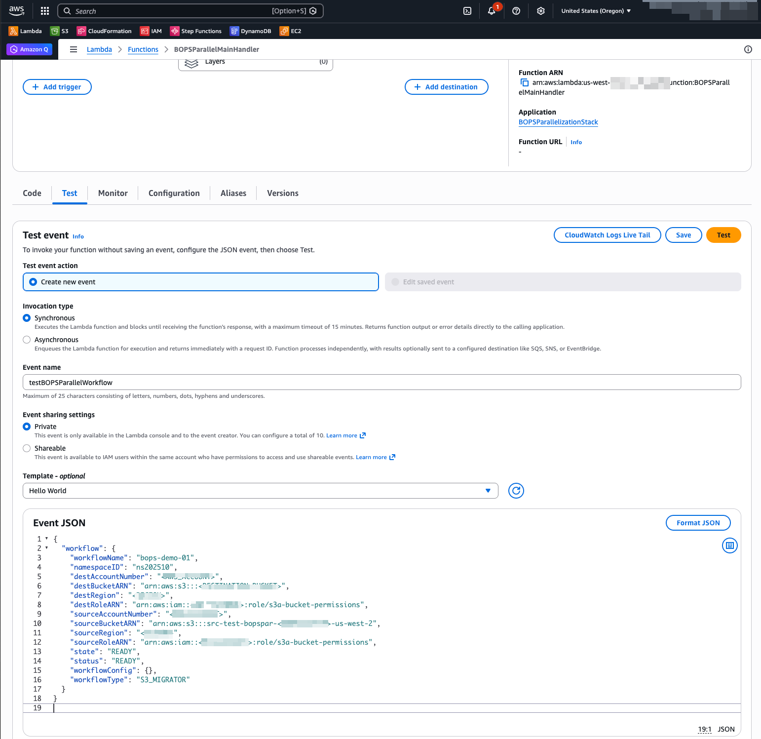The width and height of the screenshot is (761, 739).
Task: Open the United States (Oregon) region selector
Action: (596, 11)
